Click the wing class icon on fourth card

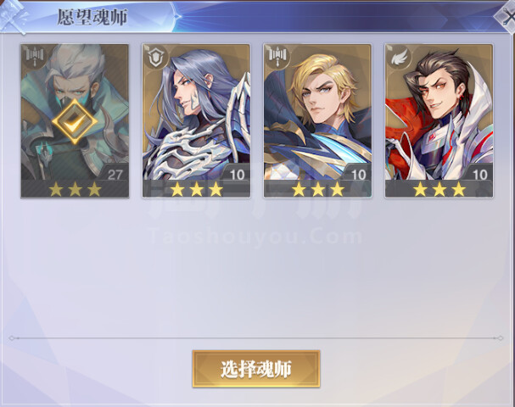pyautogui.click(x=399, y=58)
